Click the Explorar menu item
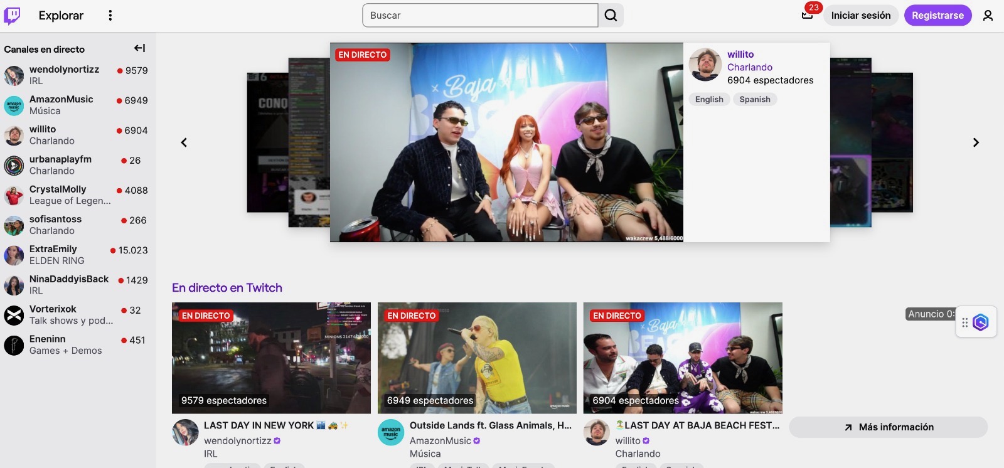Image resolution: width=1004 pixels, height=468 pixels. (61, 15)
